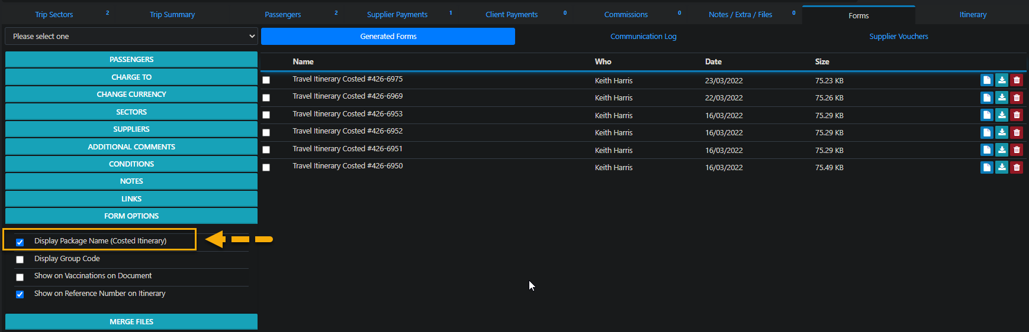
Task: Open the 'Please select one' dropdown
Action: point(131,37)
